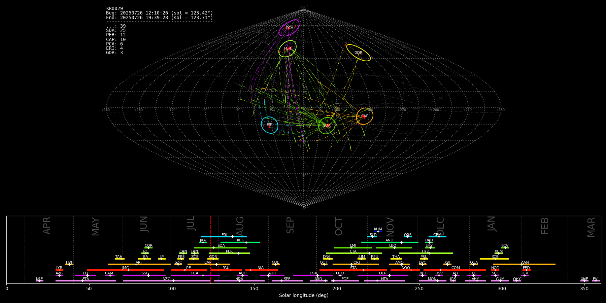
Task: Click the GEM shower bar in timeline
Action: tap(437, 237)
